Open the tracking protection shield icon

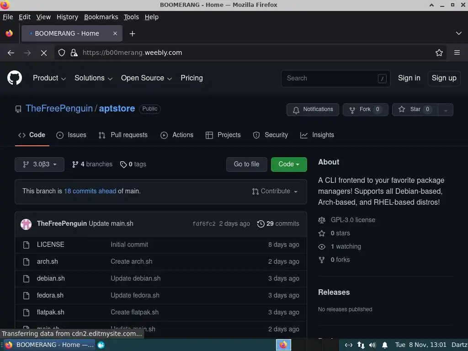point(62,53)
